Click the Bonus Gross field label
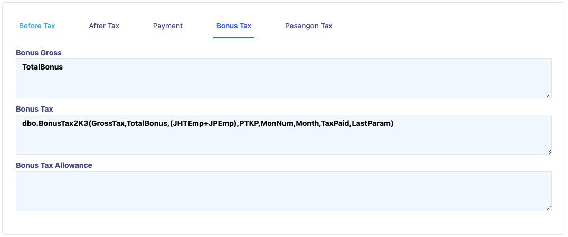 (39, 53)
